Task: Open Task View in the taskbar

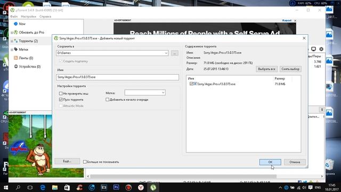Action: click(30, 187)
